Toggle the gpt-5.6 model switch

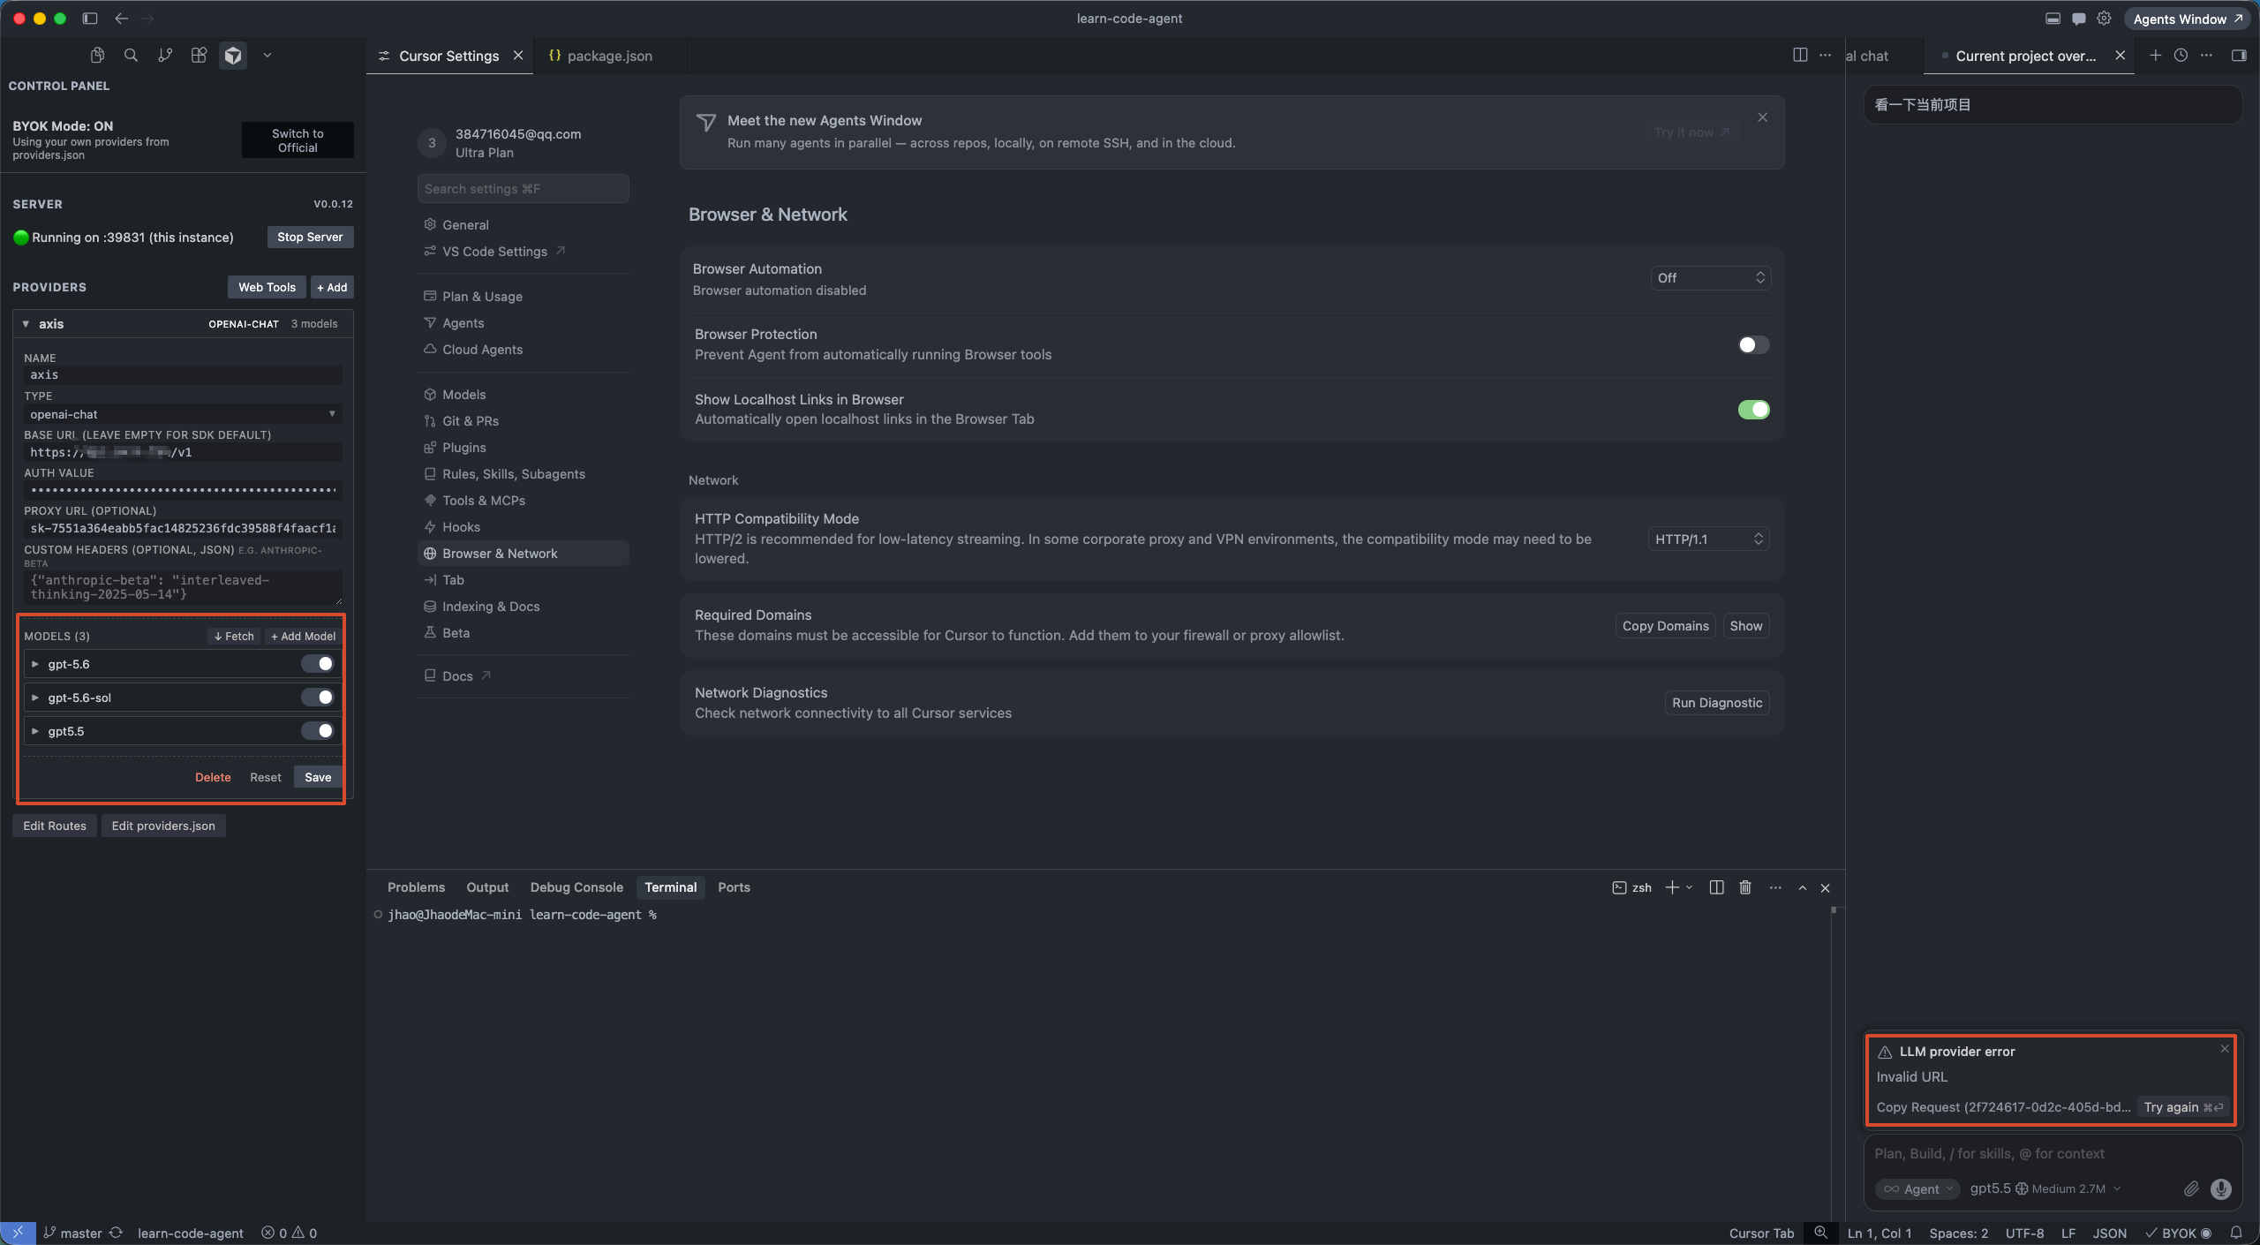318,664
